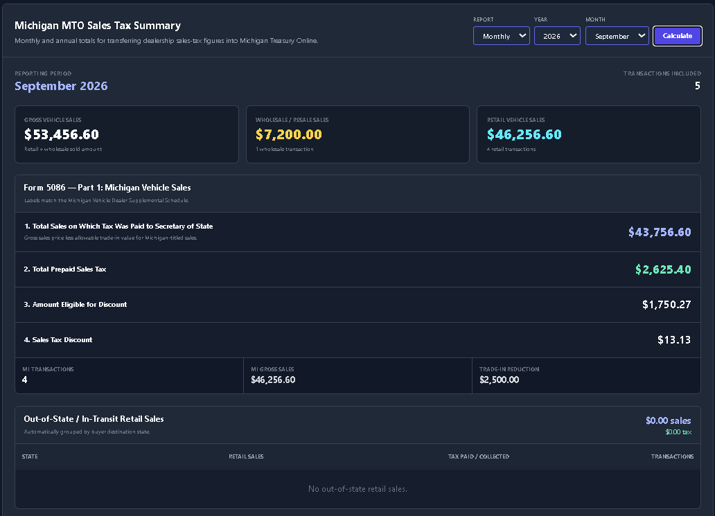Click the TAX PAID / COLLECTED column header
715x516 pixels.
(479, 456)
